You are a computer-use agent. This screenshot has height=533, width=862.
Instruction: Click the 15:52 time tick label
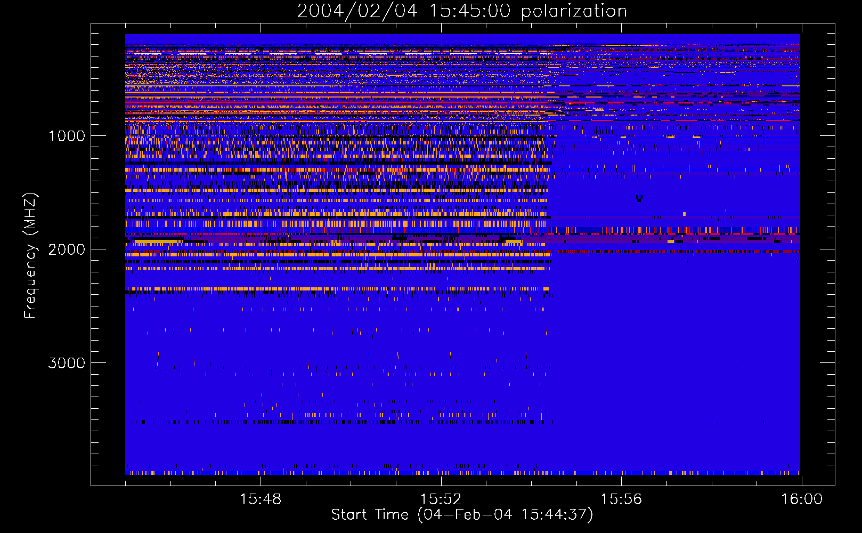point(441,499)
